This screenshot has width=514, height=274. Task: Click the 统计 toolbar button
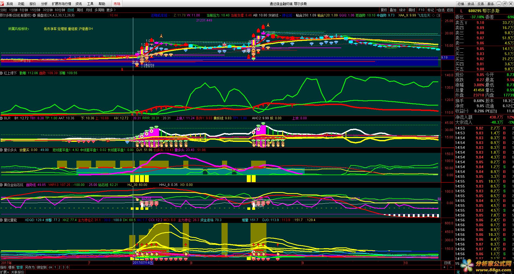(403, 10)
